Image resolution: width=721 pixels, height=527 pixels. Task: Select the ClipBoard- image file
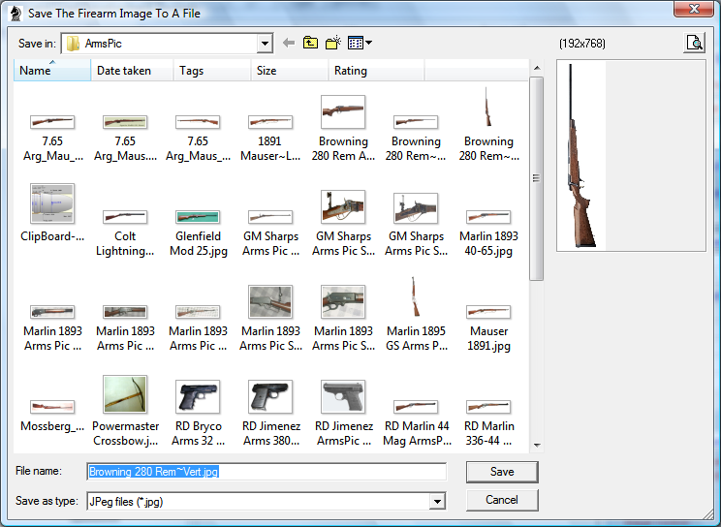52,213
